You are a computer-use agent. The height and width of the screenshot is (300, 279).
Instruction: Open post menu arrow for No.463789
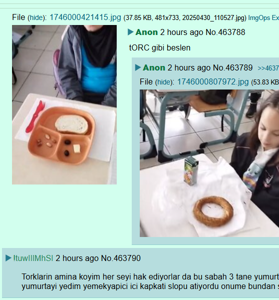138,67
